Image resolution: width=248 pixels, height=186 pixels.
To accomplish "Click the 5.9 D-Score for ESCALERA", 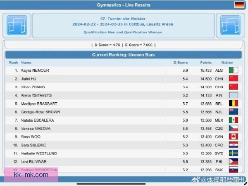I will click(185, 120).
